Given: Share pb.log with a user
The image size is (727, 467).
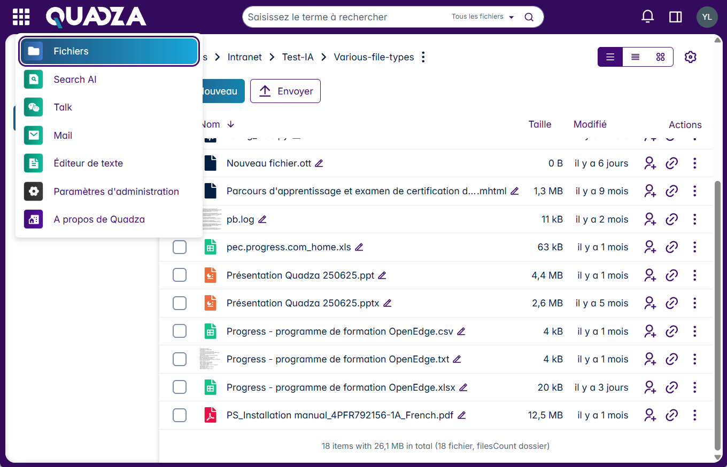Looking at the screenshot, I should tap(650, 219).
